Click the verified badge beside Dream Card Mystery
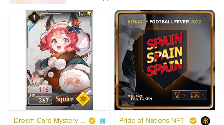224x125 pixels. tap(92, 121)
